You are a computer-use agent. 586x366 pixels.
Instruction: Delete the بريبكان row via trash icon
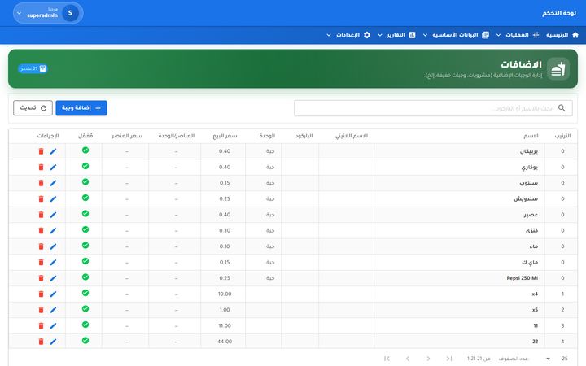click(42, 151)
